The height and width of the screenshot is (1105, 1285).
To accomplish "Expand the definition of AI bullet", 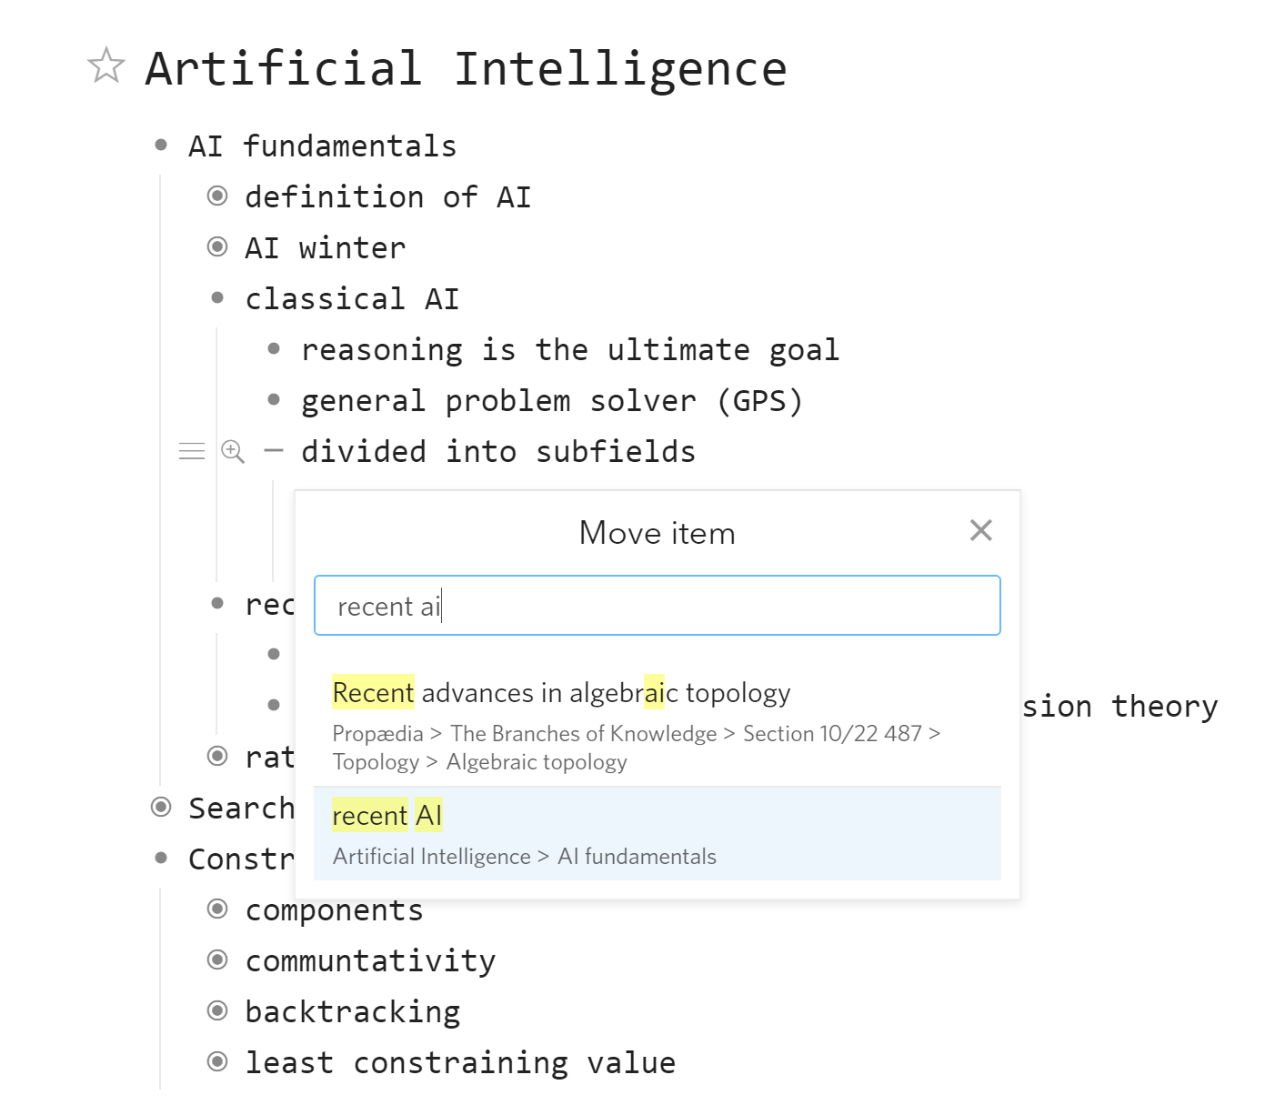I will click(217, 196).
